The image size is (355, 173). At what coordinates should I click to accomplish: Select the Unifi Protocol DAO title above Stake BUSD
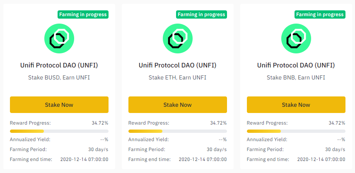click(59, 65)
